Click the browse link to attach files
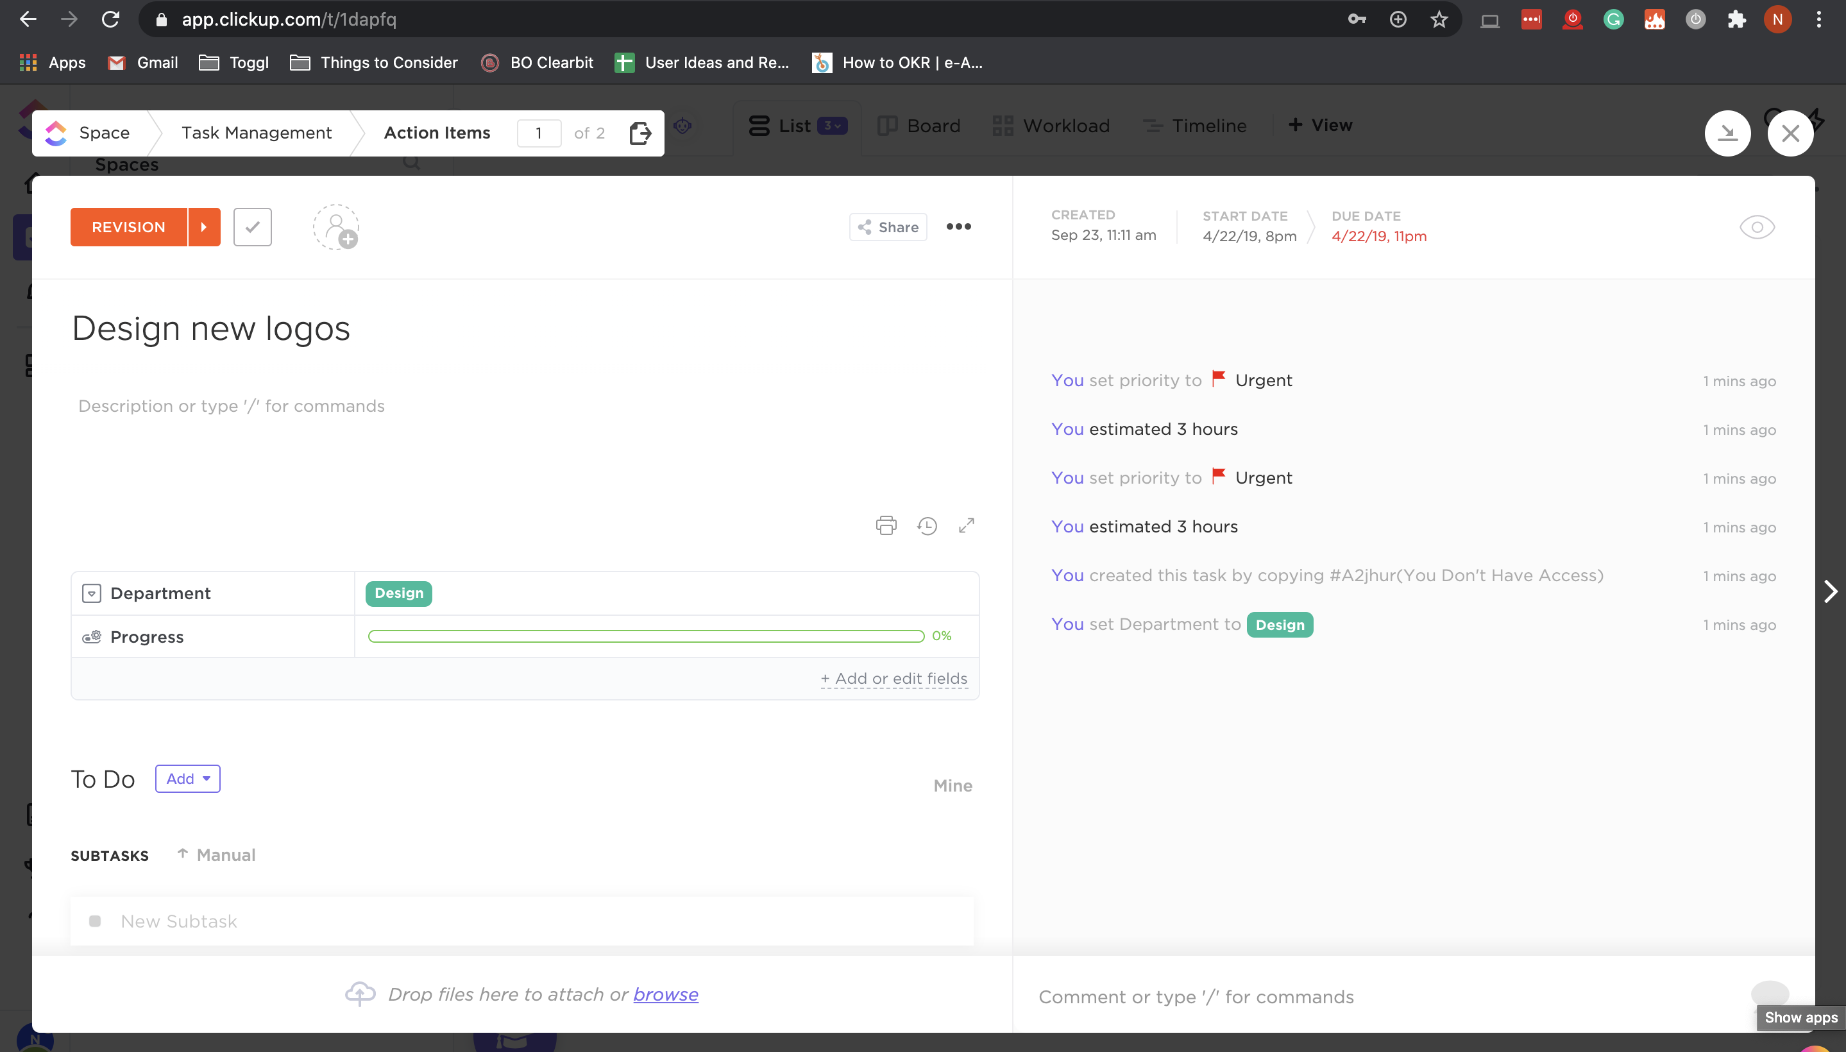 click(x=665, y=994)
